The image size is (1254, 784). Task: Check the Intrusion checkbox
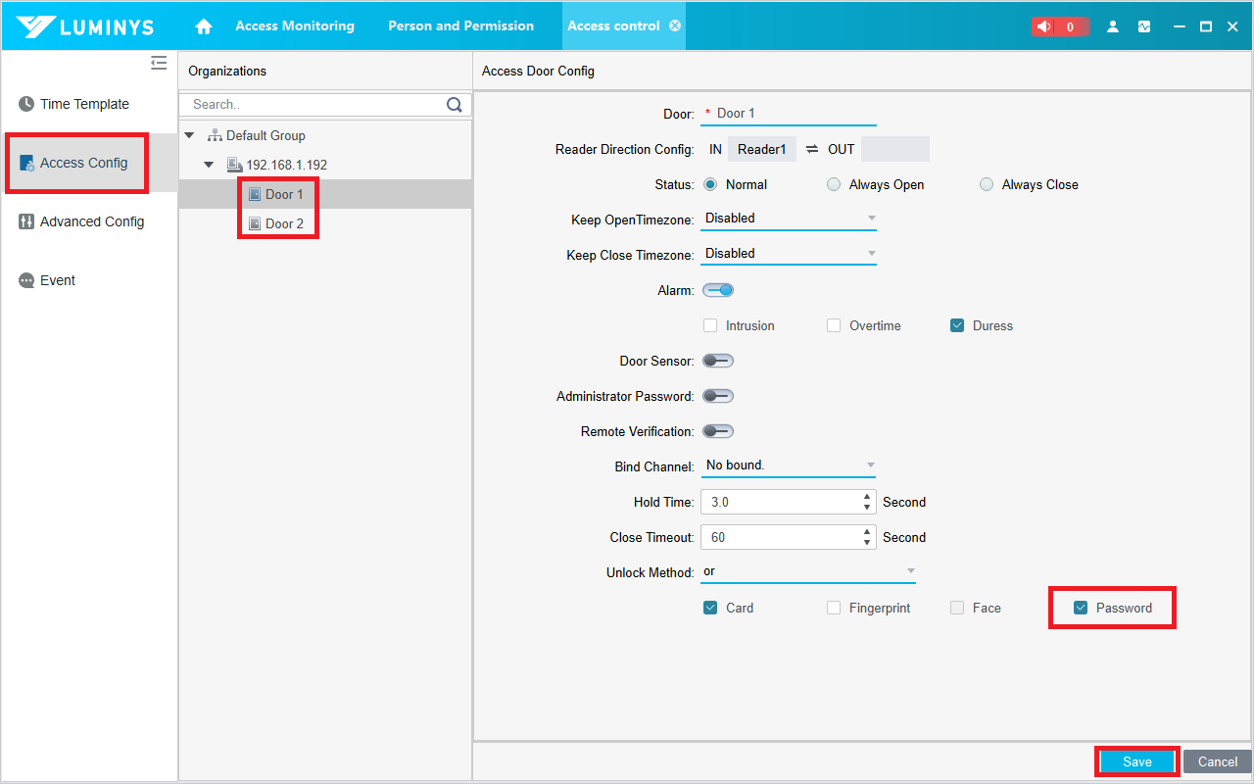[x=710, y=325]
